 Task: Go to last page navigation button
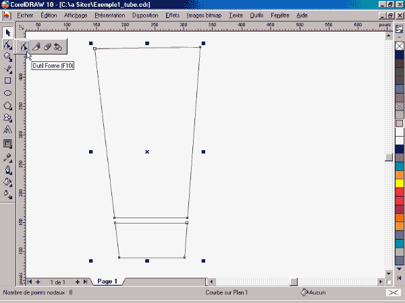[85, 282]
